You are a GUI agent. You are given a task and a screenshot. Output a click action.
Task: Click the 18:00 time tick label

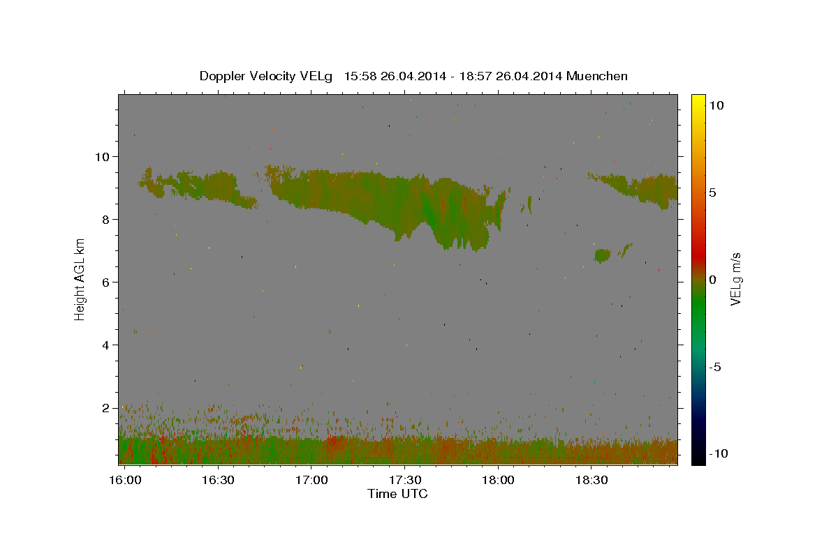point(498,481)
